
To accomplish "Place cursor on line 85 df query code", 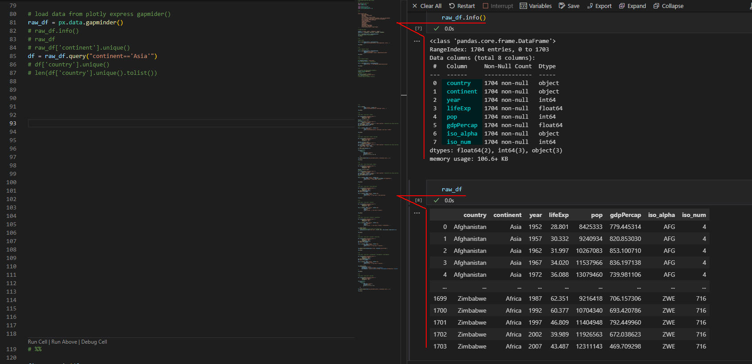I will click(x=93, y=56).
